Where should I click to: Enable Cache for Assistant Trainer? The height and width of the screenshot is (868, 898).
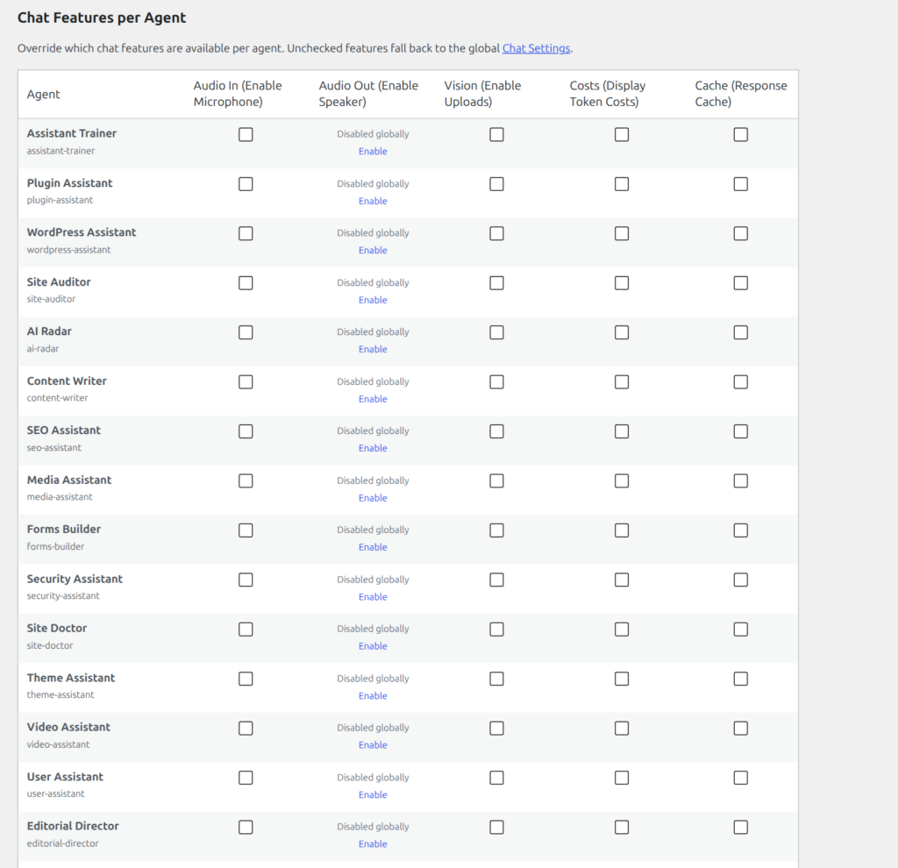point(740,134)
